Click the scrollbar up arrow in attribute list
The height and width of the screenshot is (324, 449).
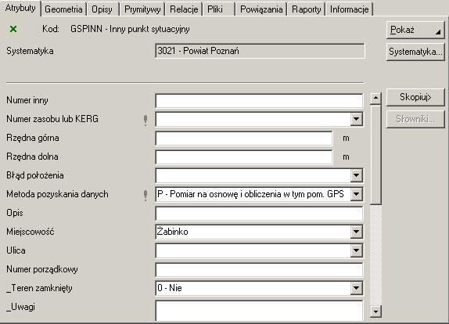(375, 99)
